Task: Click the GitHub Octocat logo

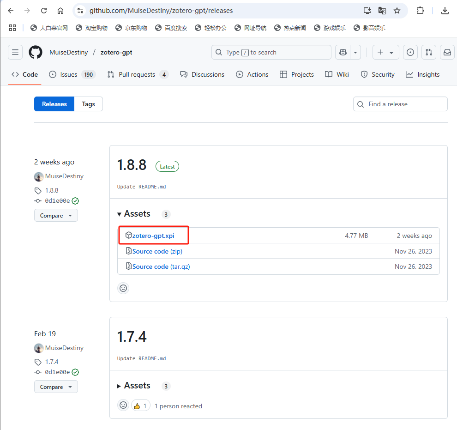Action: (36, 52)
